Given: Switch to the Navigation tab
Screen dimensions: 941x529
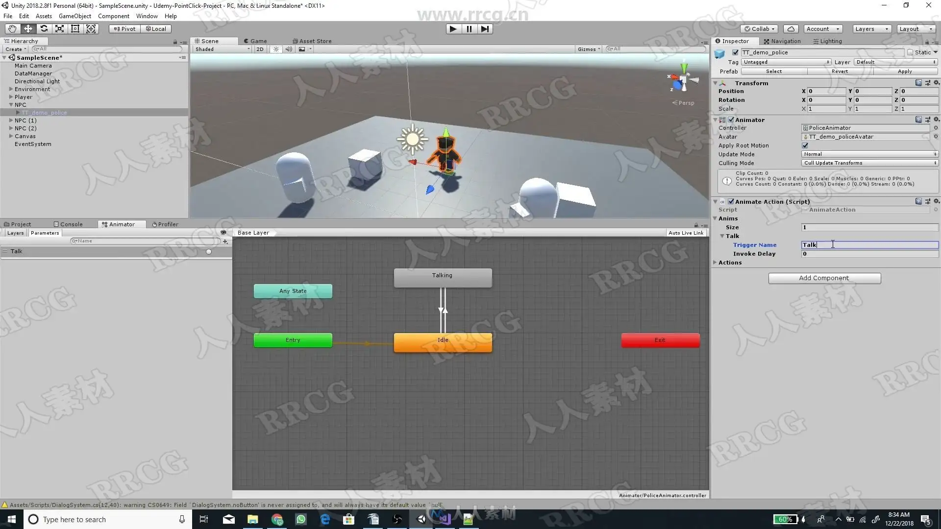Looking at the screenshot, I should (782, 41).
